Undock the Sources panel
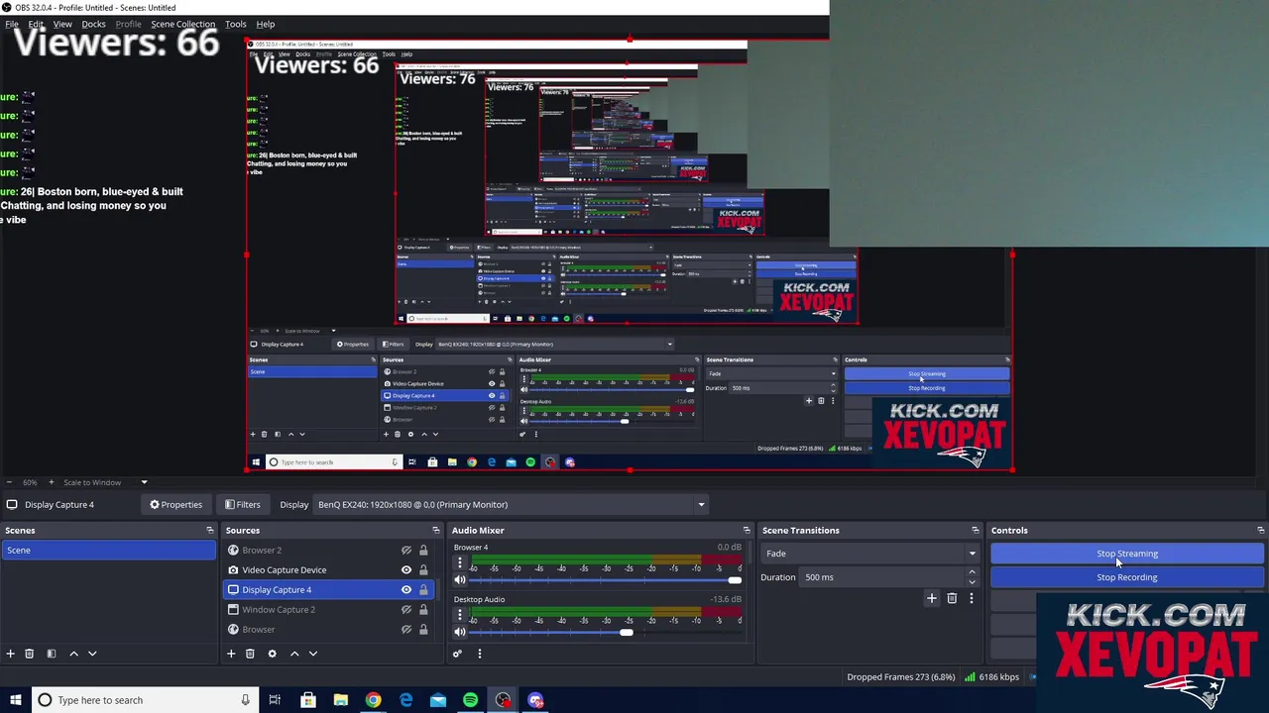1269x713 pixels. (435, 530)
